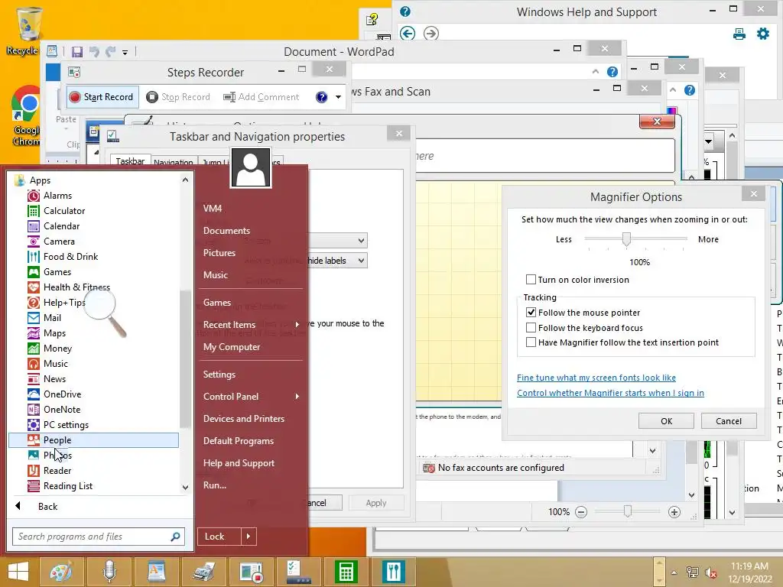This screenshot has height=587, width=783.
Task: Click the zoom in plus button
Action: [x=674, y=512]
